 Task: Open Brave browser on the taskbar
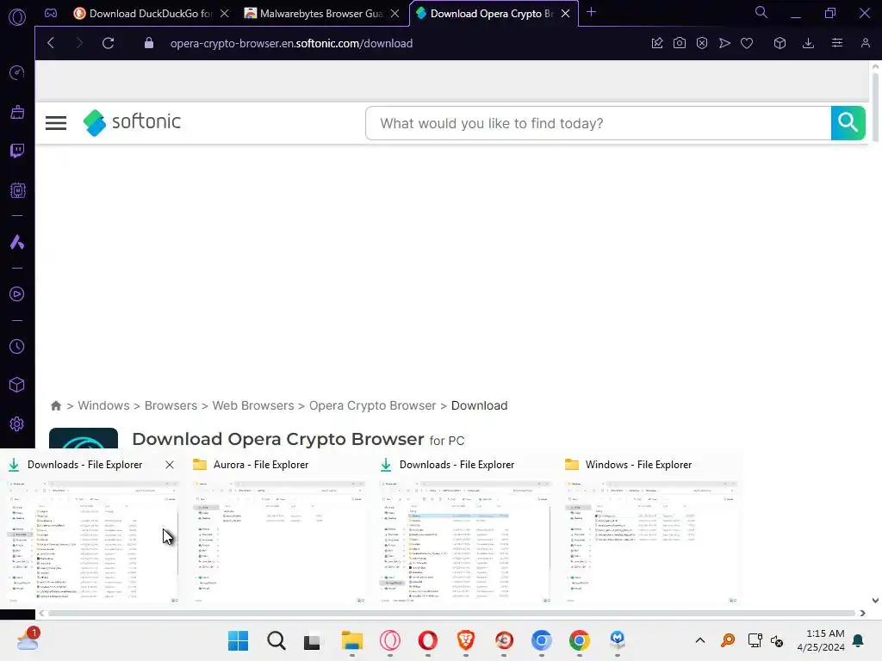pyautogui.click(x=466, y=640)
